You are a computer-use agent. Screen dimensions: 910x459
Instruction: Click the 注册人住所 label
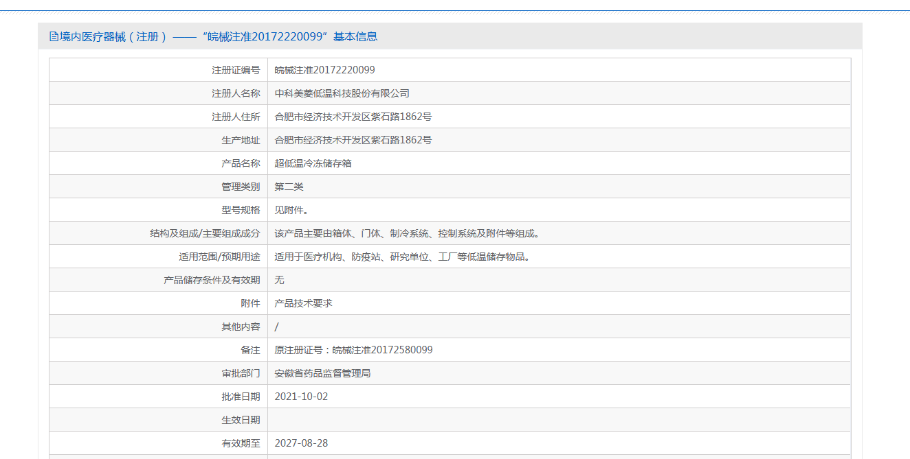[x=236, y=117]
